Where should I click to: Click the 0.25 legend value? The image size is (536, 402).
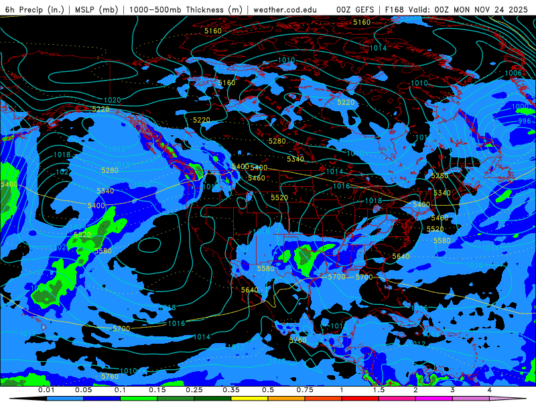point(194,390)
